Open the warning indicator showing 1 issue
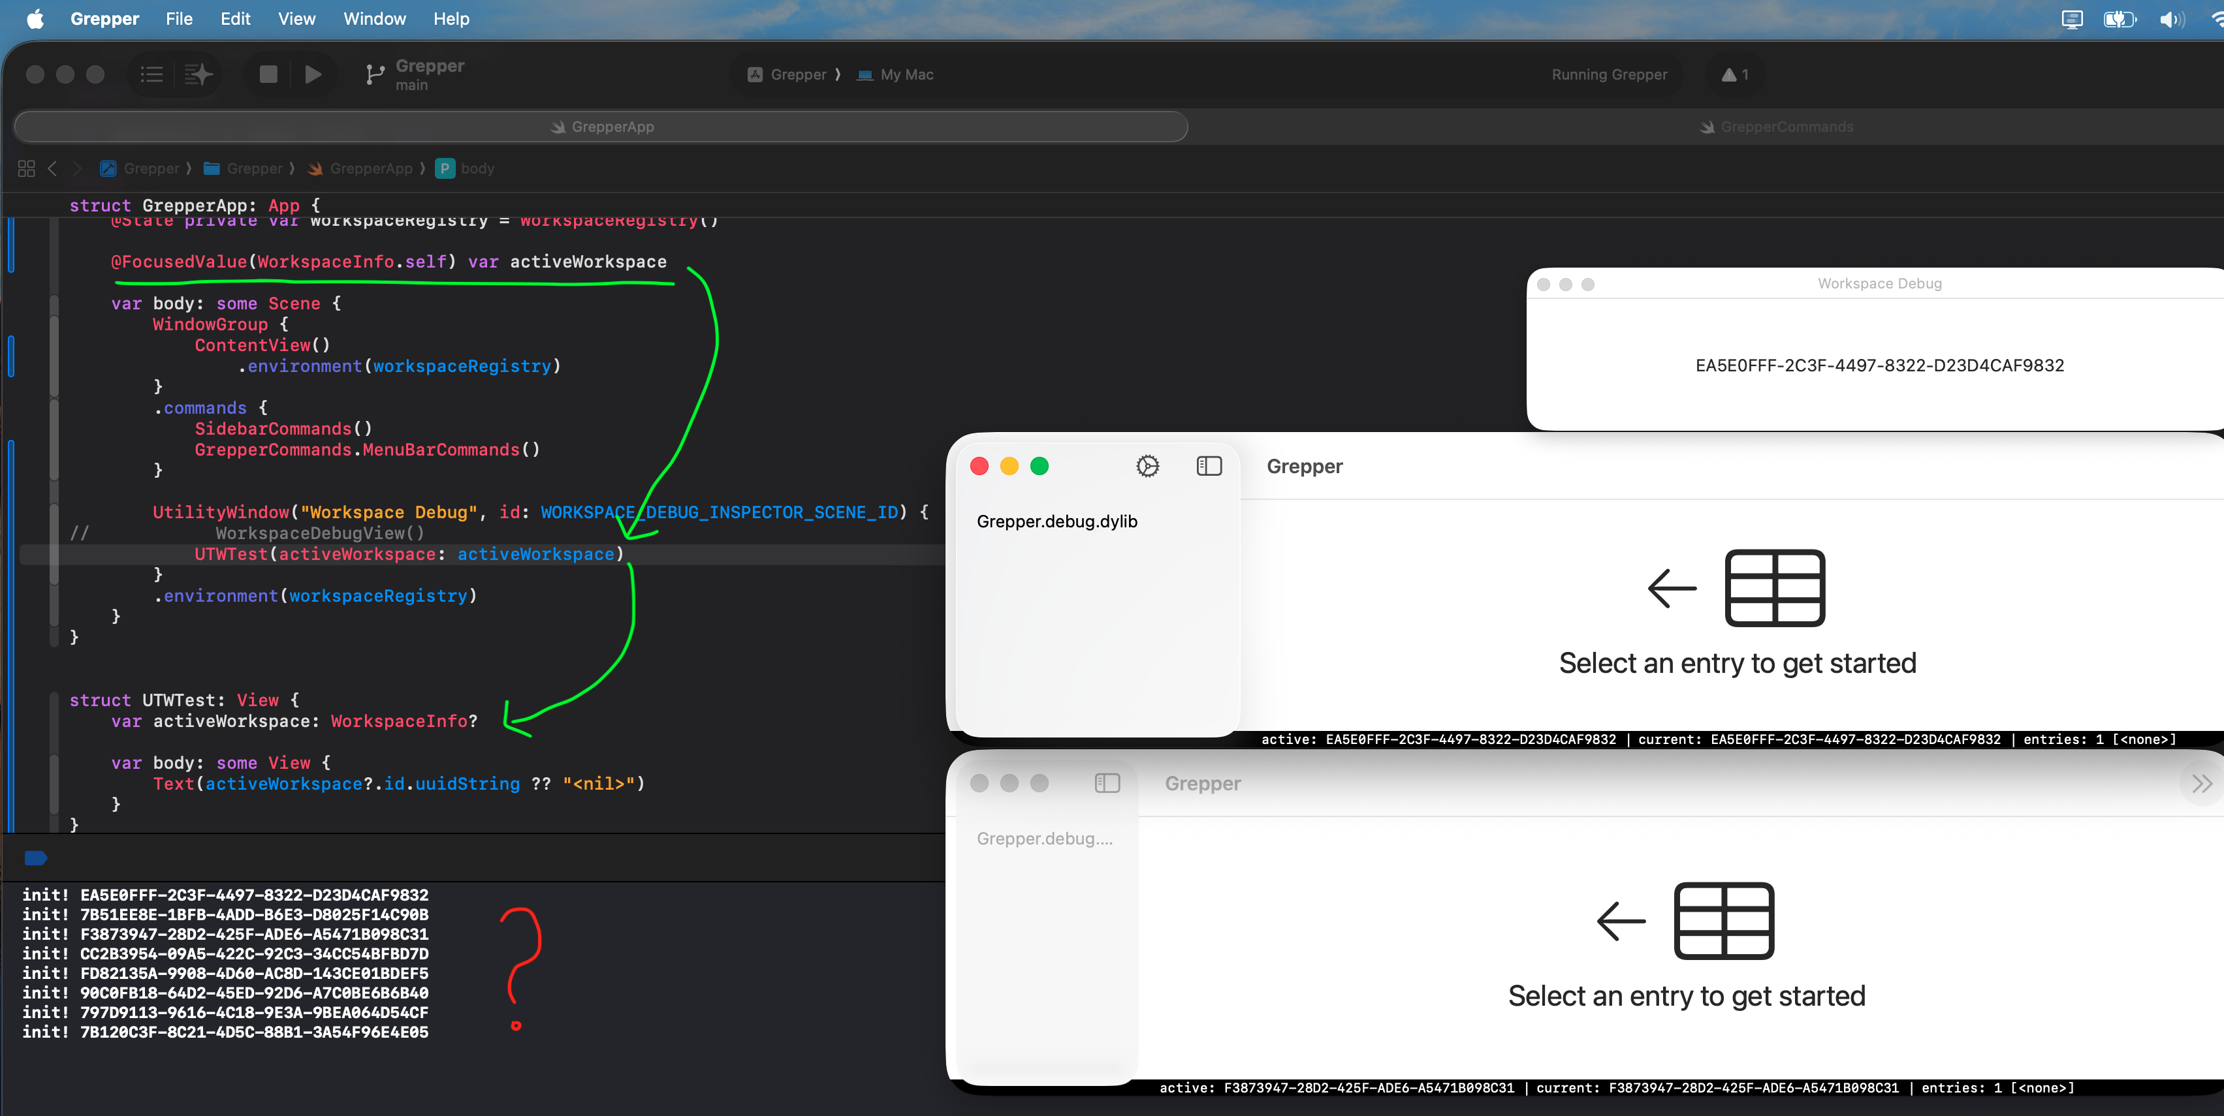The width and height of the screenshot is (2224, 1116). pyautogui.click(x=1736, y=75)
